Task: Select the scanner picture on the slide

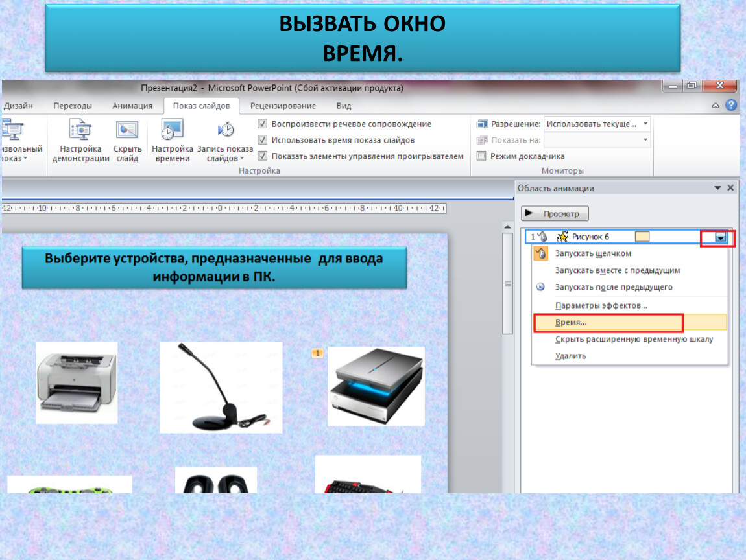Action: (x=376, y=386)
